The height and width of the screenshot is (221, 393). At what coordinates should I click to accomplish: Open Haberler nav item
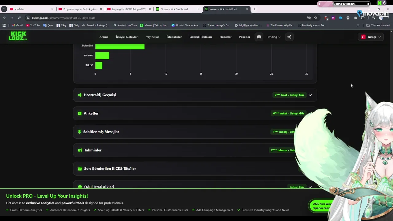coord(225,37)
